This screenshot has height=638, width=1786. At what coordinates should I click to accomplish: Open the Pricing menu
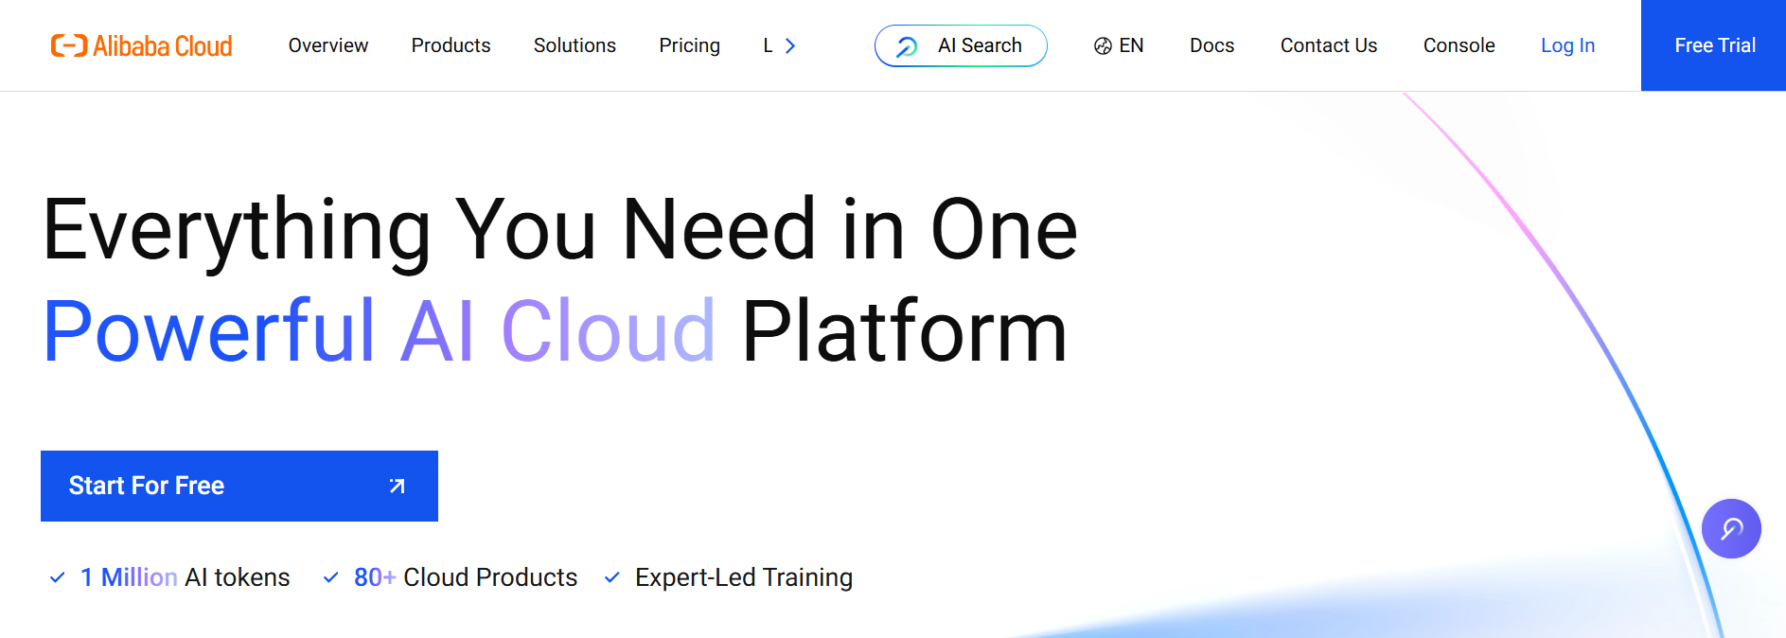(689, 45)
